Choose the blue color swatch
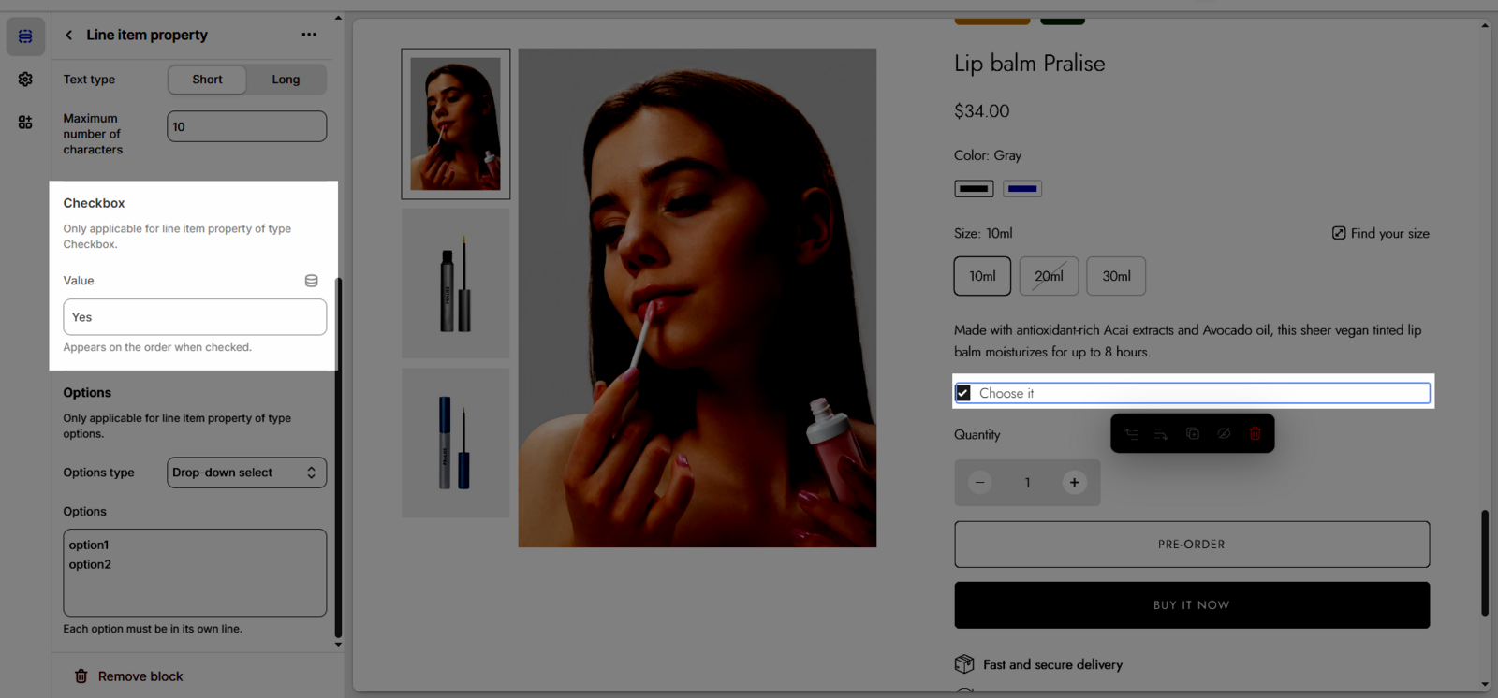Viewport: 1498px width, 698px height. click(1021, 189)
